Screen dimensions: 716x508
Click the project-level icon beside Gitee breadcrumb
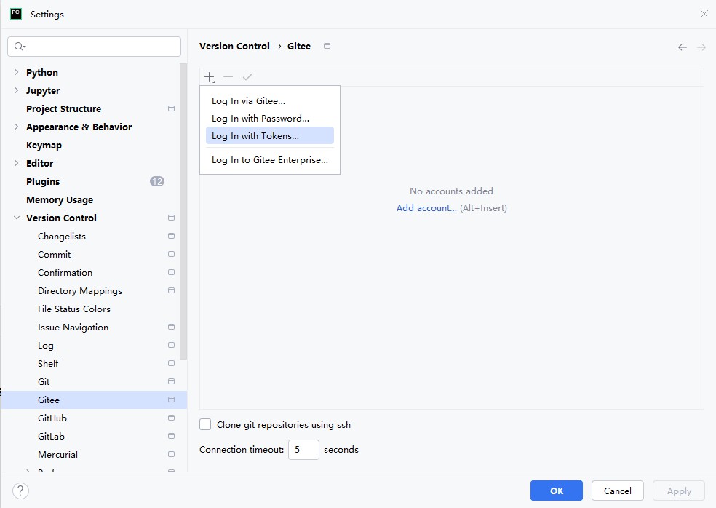tap(327, 46)
